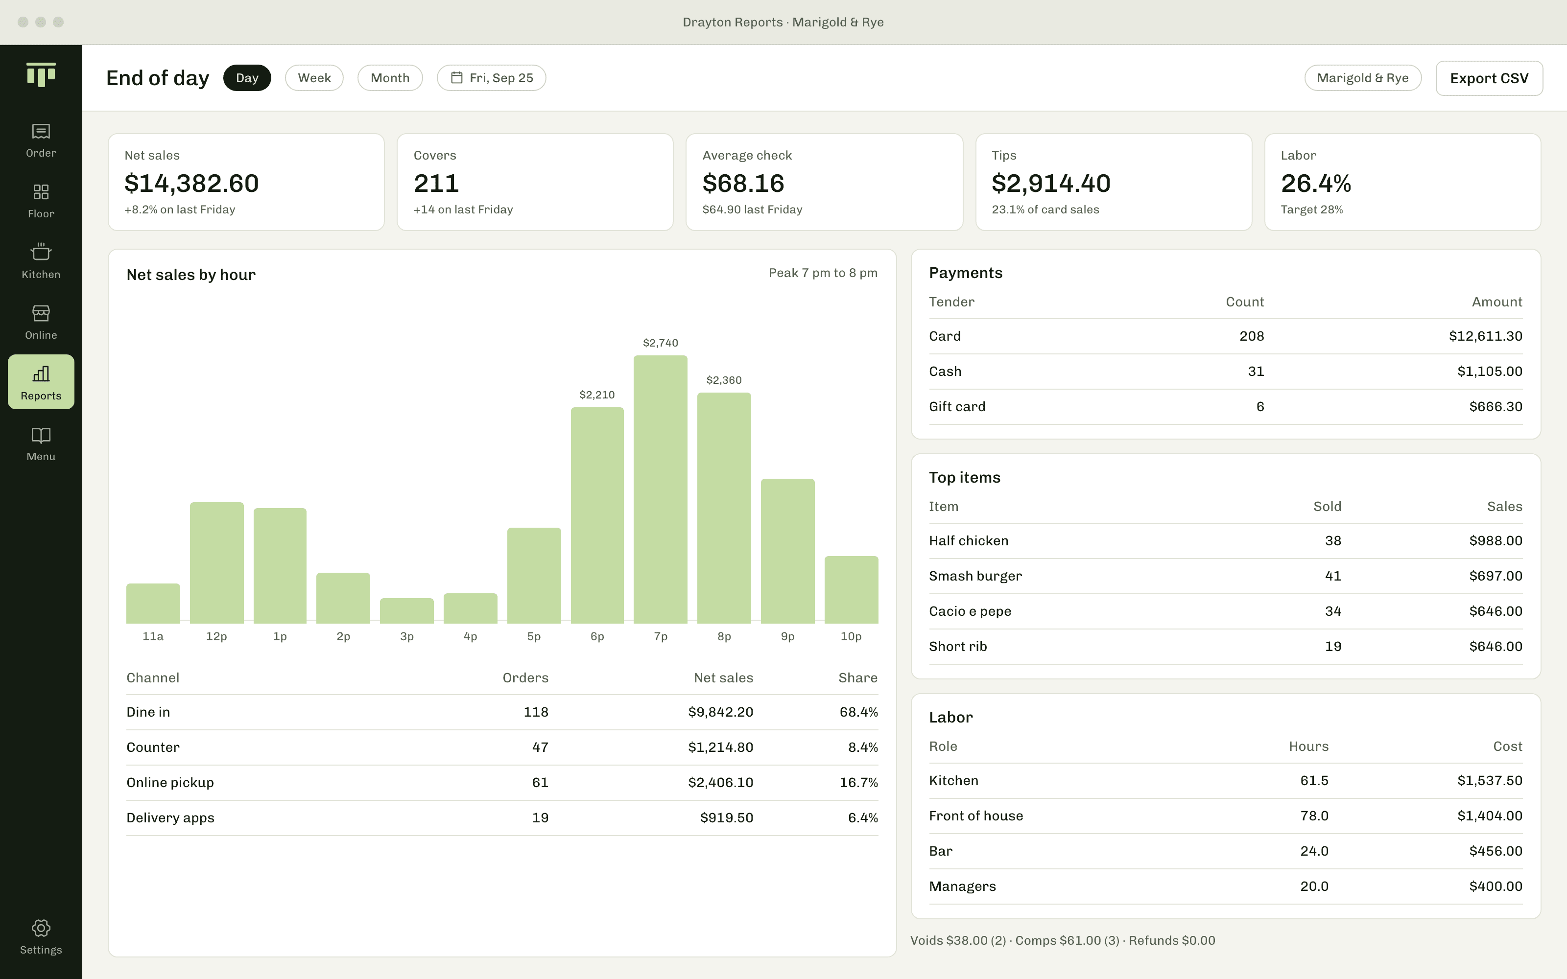Open the Floor layout view
Image resolution: width=1567 pixels, height=979 pixels.
[41, 201]
